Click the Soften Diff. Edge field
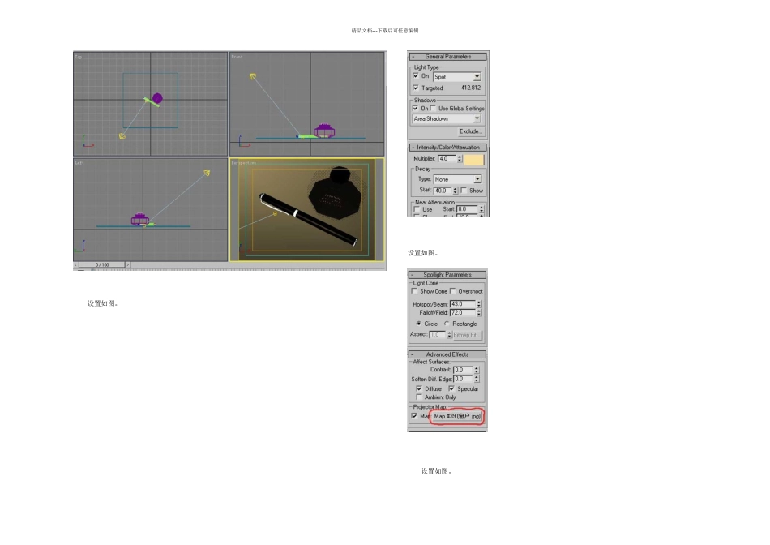 [463, 380]
